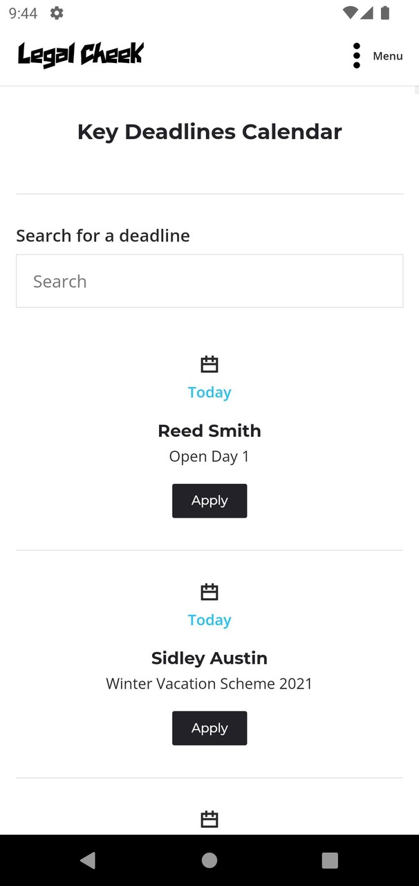
Task: Tap the partially visible bottom calendar icon
Action: tap(209, 820)
